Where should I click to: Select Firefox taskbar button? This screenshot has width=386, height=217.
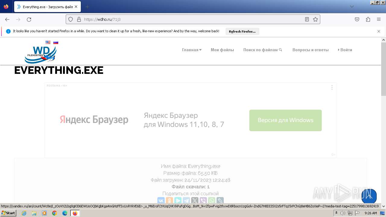click(x=75, y=213)
